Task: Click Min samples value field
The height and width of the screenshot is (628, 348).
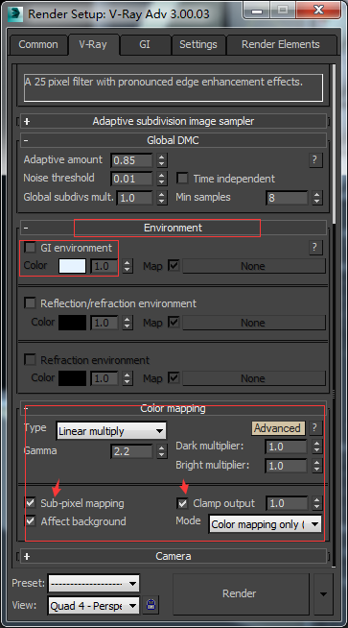Action: tap(287, 198)
